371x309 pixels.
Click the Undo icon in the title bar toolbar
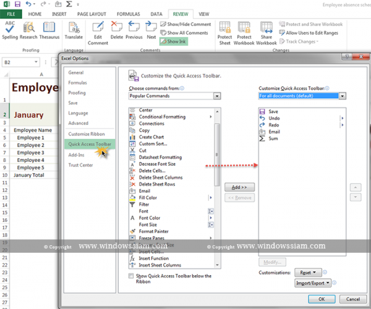(28, 4)
